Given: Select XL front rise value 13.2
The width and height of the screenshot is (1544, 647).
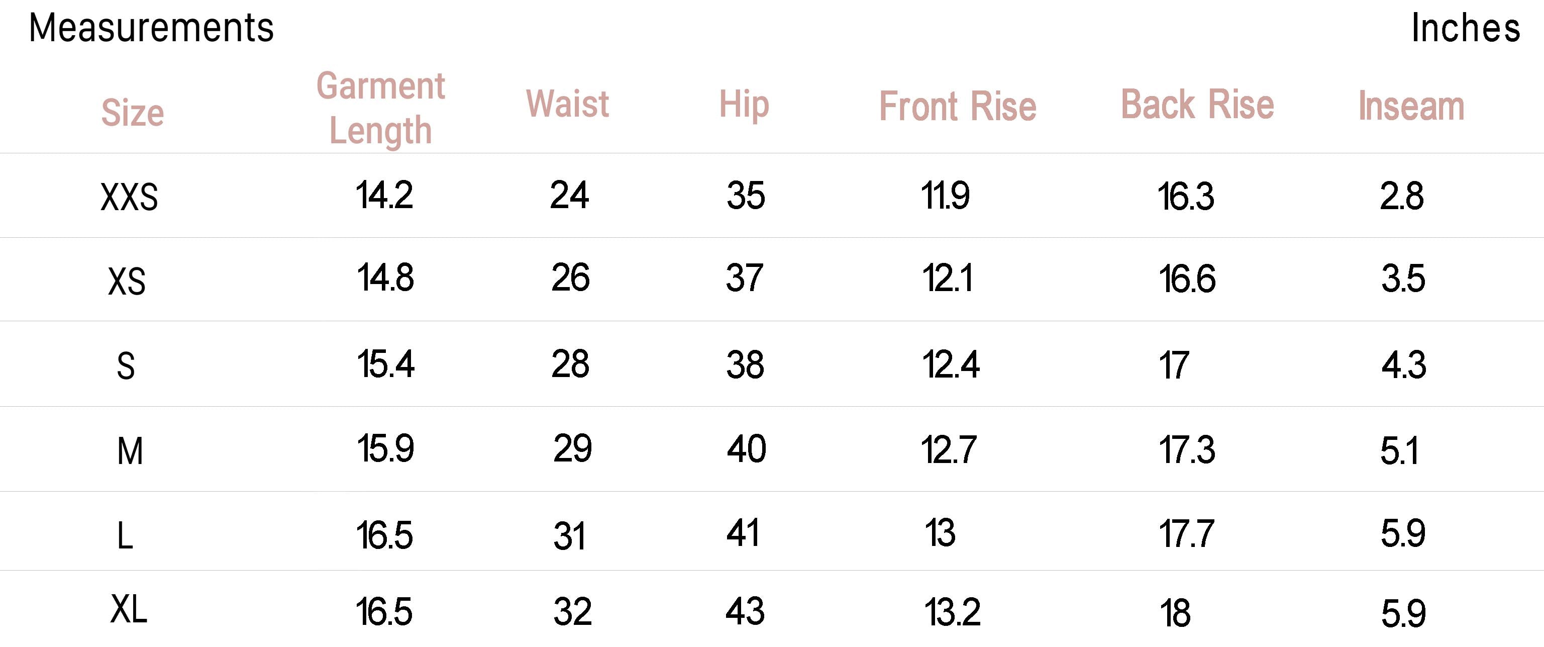Looking at the screenshot, I should (953, 612).
